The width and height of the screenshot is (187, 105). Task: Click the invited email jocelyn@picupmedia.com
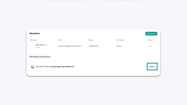[63, 66]
